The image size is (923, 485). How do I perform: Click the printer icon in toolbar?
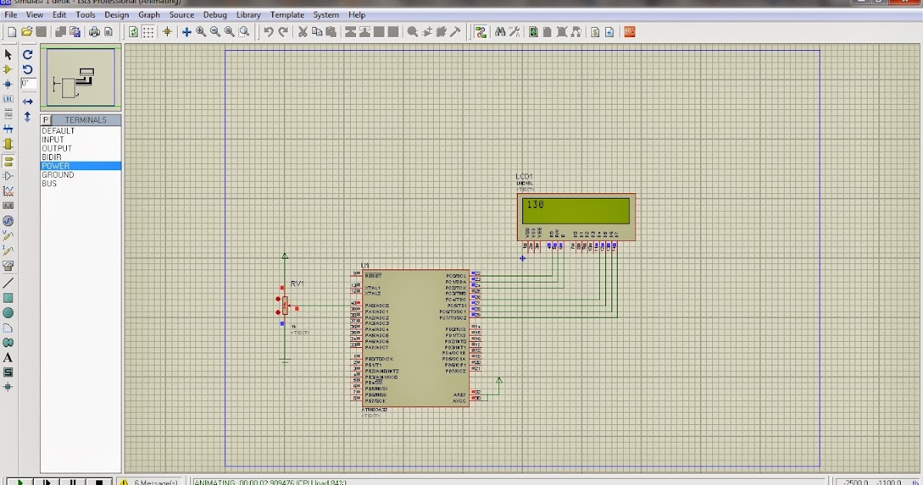point(94,32)
